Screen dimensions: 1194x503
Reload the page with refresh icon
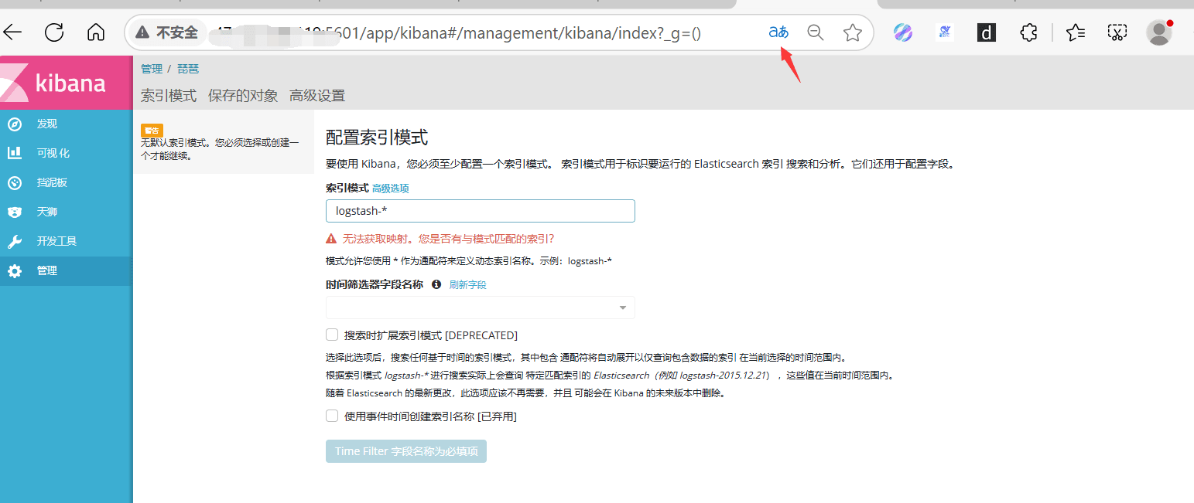tap(54, 32)
